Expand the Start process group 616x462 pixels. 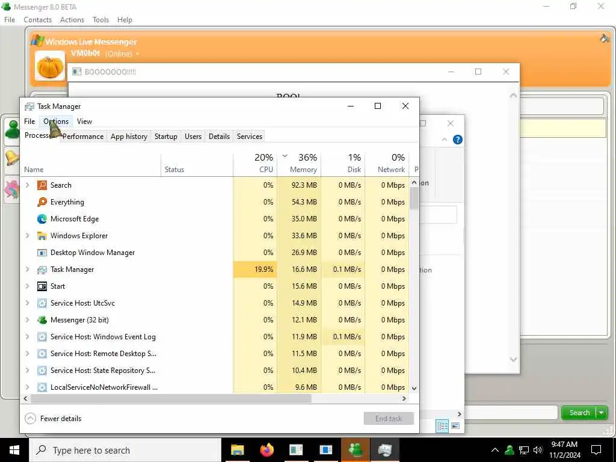[28, 286]
